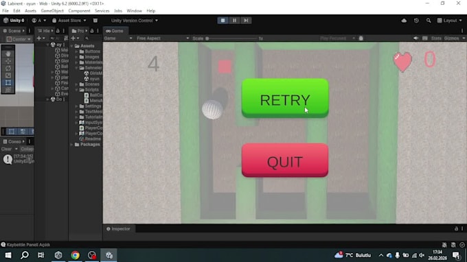Click the package icon beside Asset Store
467x262 pixels.
(x=95, y=21)
